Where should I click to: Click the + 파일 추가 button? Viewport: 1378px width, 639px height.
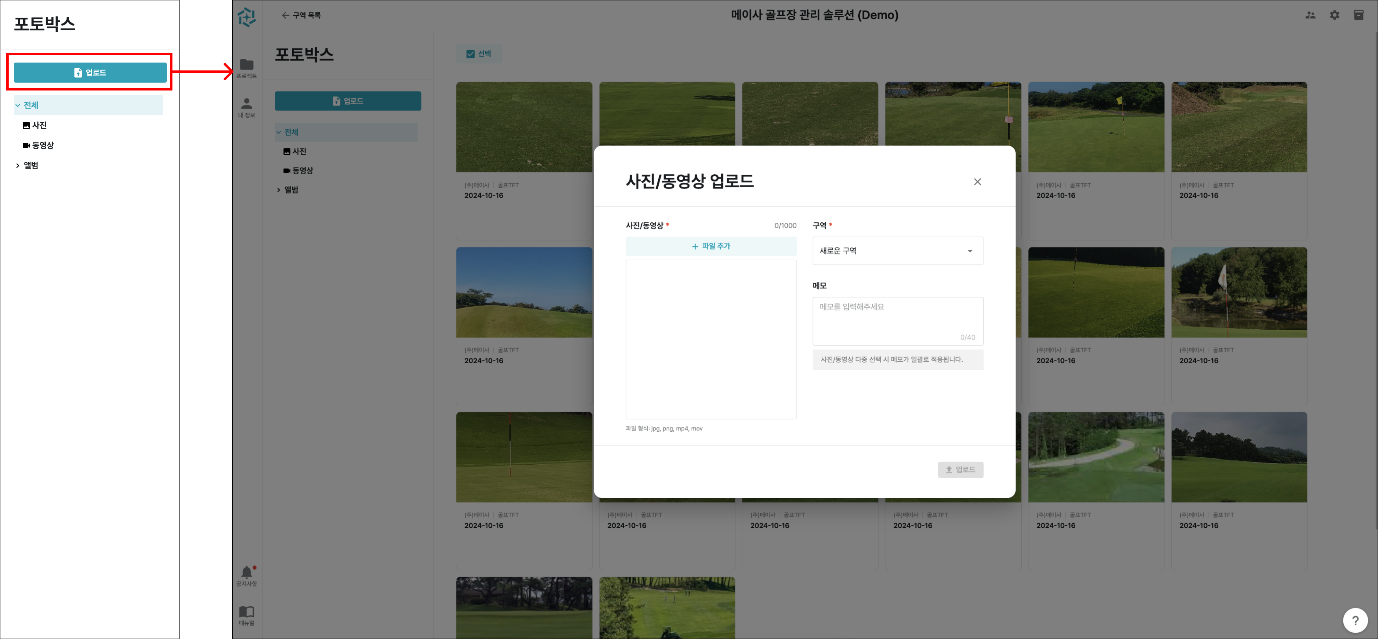pos(710,246)
